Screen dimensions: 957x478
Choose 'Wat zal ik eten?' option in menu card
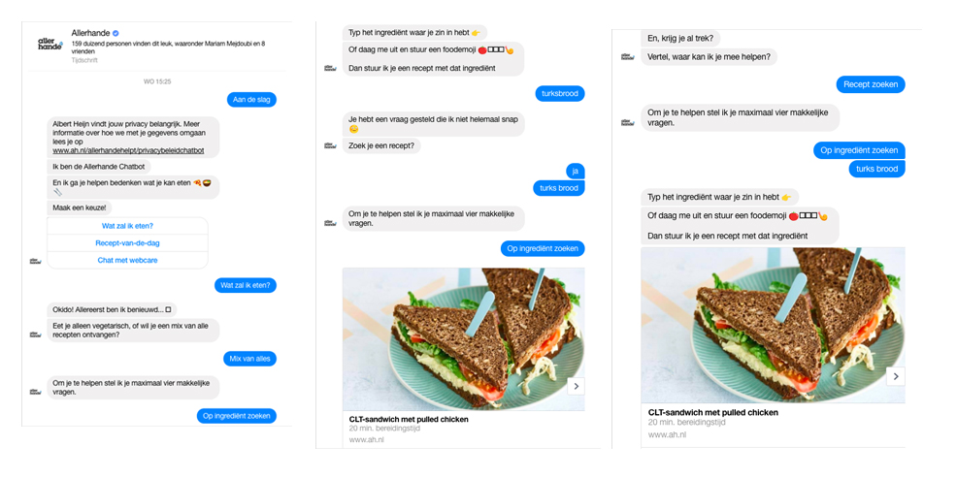pyautogui.click(x=127, y=226)
